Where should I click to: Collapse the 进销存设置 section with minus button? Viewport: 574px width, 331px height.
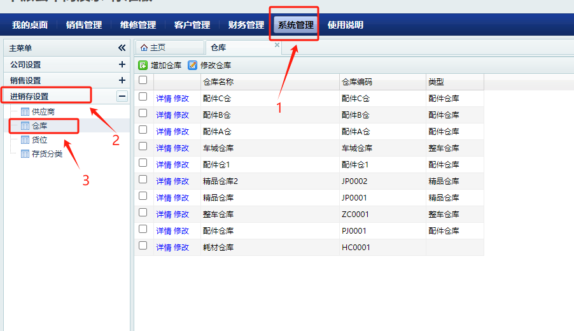pyautogui.click(x=122, y=96)
